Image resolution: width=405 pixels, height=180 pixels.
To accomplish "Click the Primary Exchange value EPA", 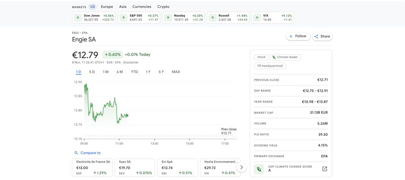I will point(324,156).
